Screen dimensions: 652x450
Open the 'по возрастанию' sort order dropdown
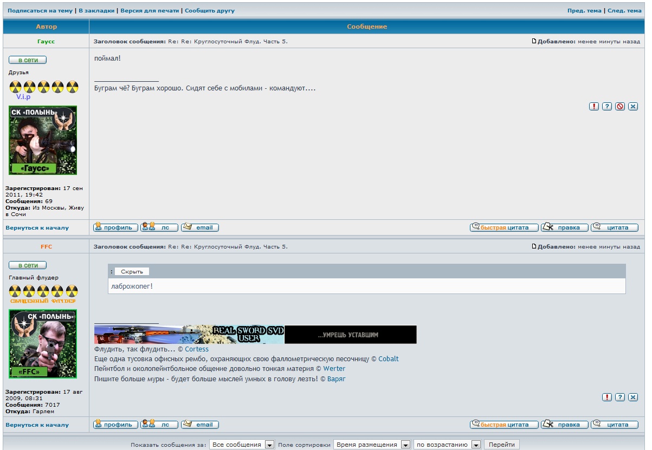click(x=447, y=445)
